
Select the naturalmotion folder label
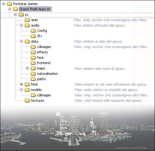(x=47, y=74)
